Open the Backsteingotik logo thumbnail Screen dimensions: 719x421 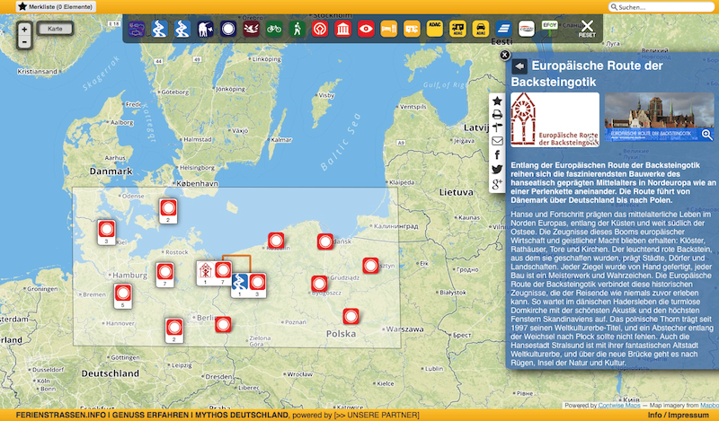(555, 119)
